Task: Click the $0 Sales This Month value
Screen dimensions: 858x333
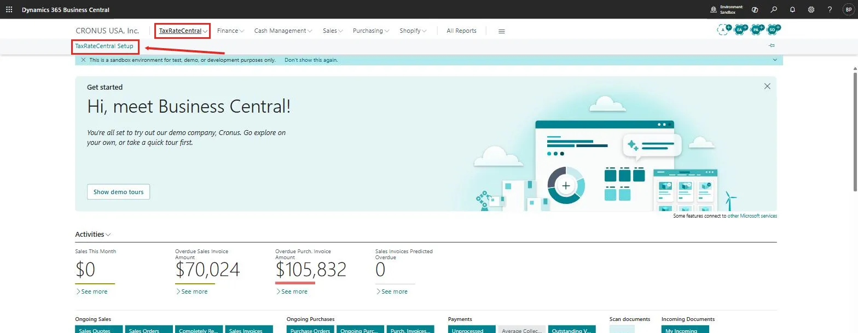Action: pyautogui.click(x=85, y=269)
